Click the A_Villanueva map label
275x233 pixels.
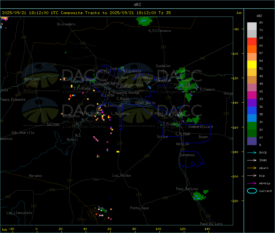[x=159, y=31]
